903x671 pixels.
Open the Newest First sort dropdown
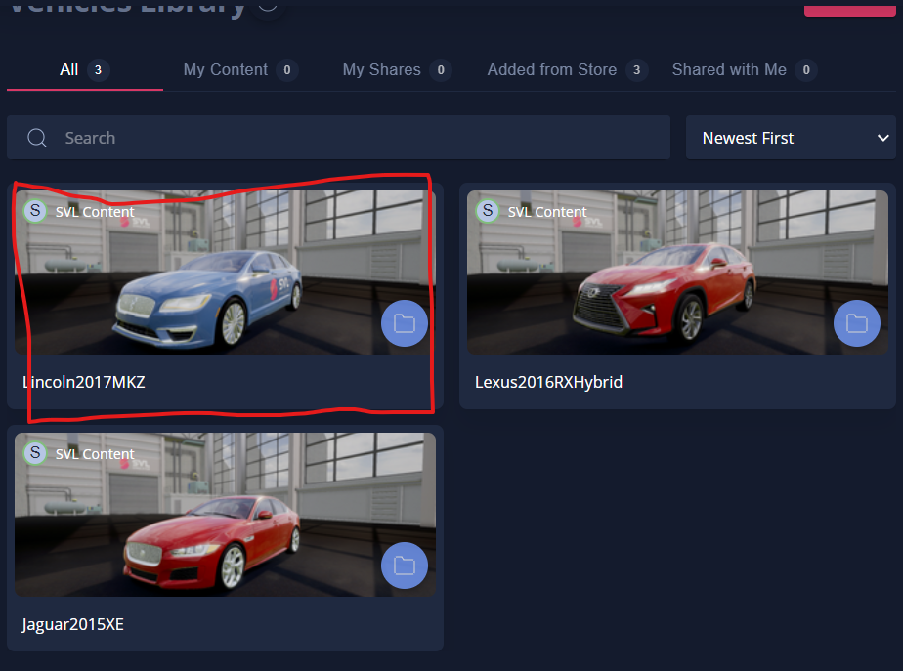point(791,138)
